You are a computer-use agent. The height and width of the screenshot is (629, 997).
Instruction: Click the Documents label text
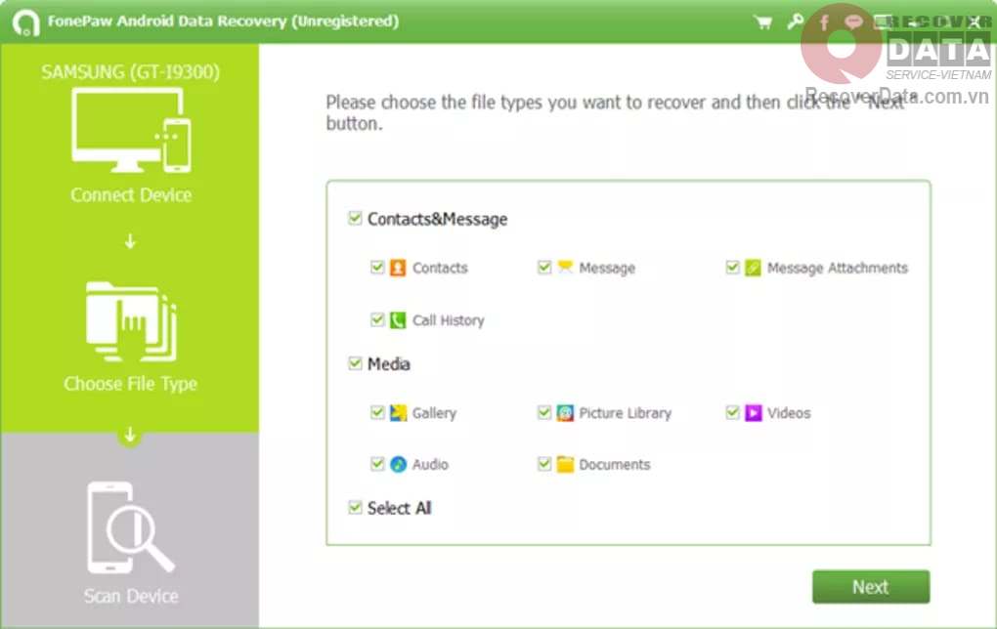tap(614, 465)
